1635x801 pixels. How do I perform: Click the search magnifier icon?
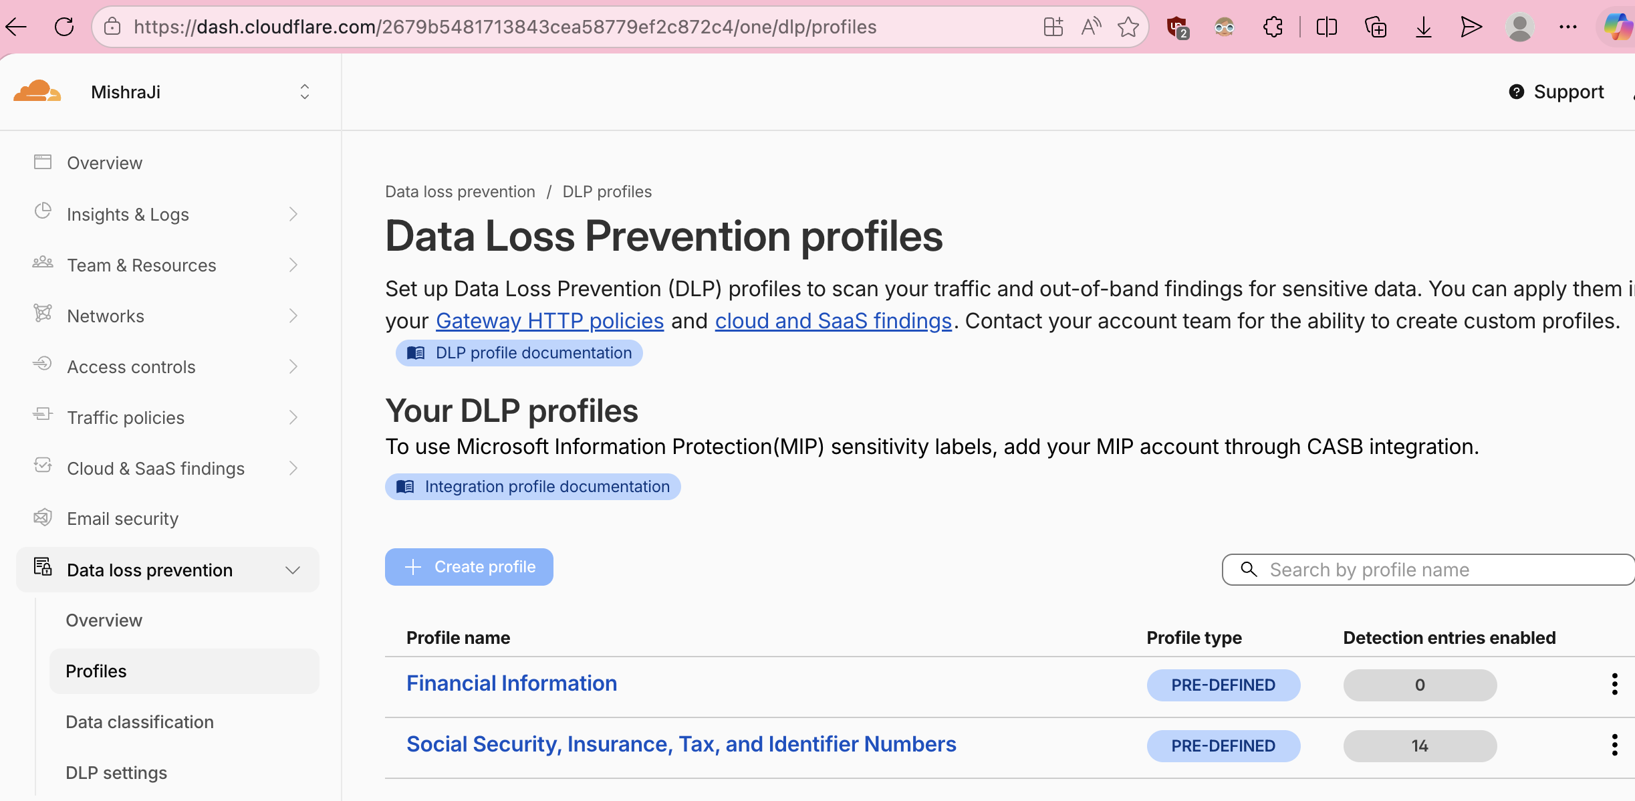(x=1249, y=569)
